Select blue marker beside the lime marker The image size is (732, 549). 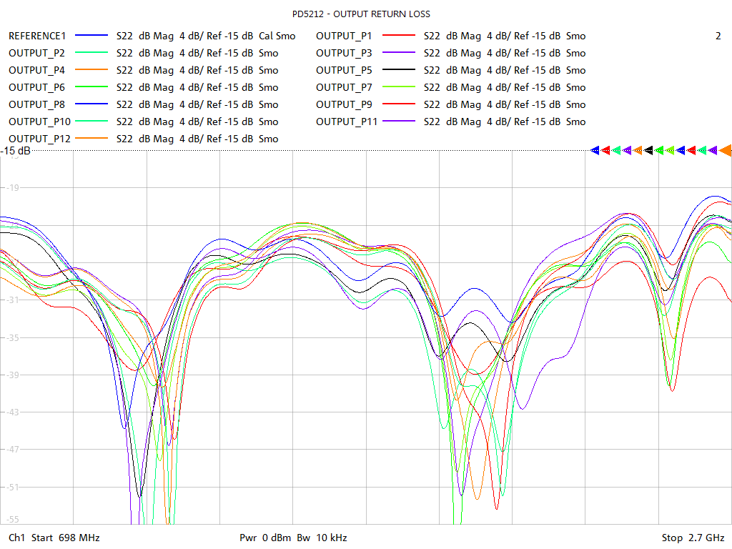coord(681,150)
